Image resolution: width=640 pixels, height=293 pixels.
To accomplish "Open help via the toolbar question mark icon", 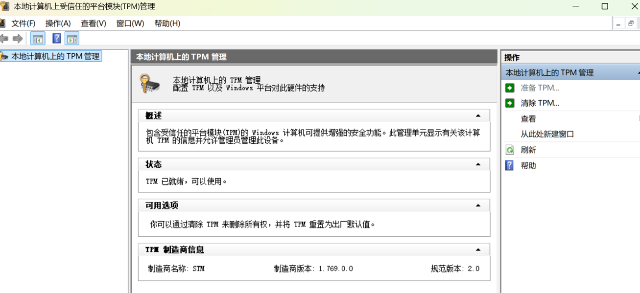I will 56,38.
